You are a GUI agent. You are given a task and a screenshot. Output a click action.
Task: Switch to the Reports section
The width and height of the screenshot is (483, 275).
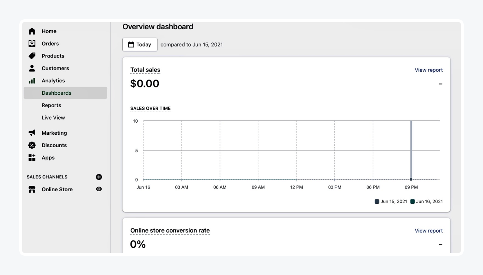click(x=51, y=105)
